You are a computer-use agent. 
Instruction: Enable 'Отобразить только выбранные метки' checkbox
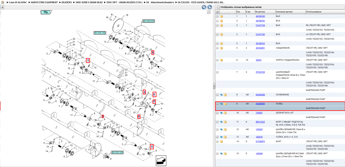point(218,7)
